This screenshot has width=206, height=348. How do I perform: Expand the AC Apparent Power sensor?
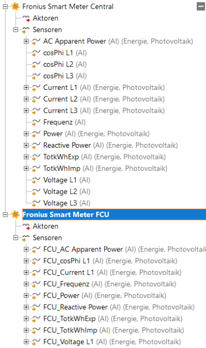click(26, 41)
